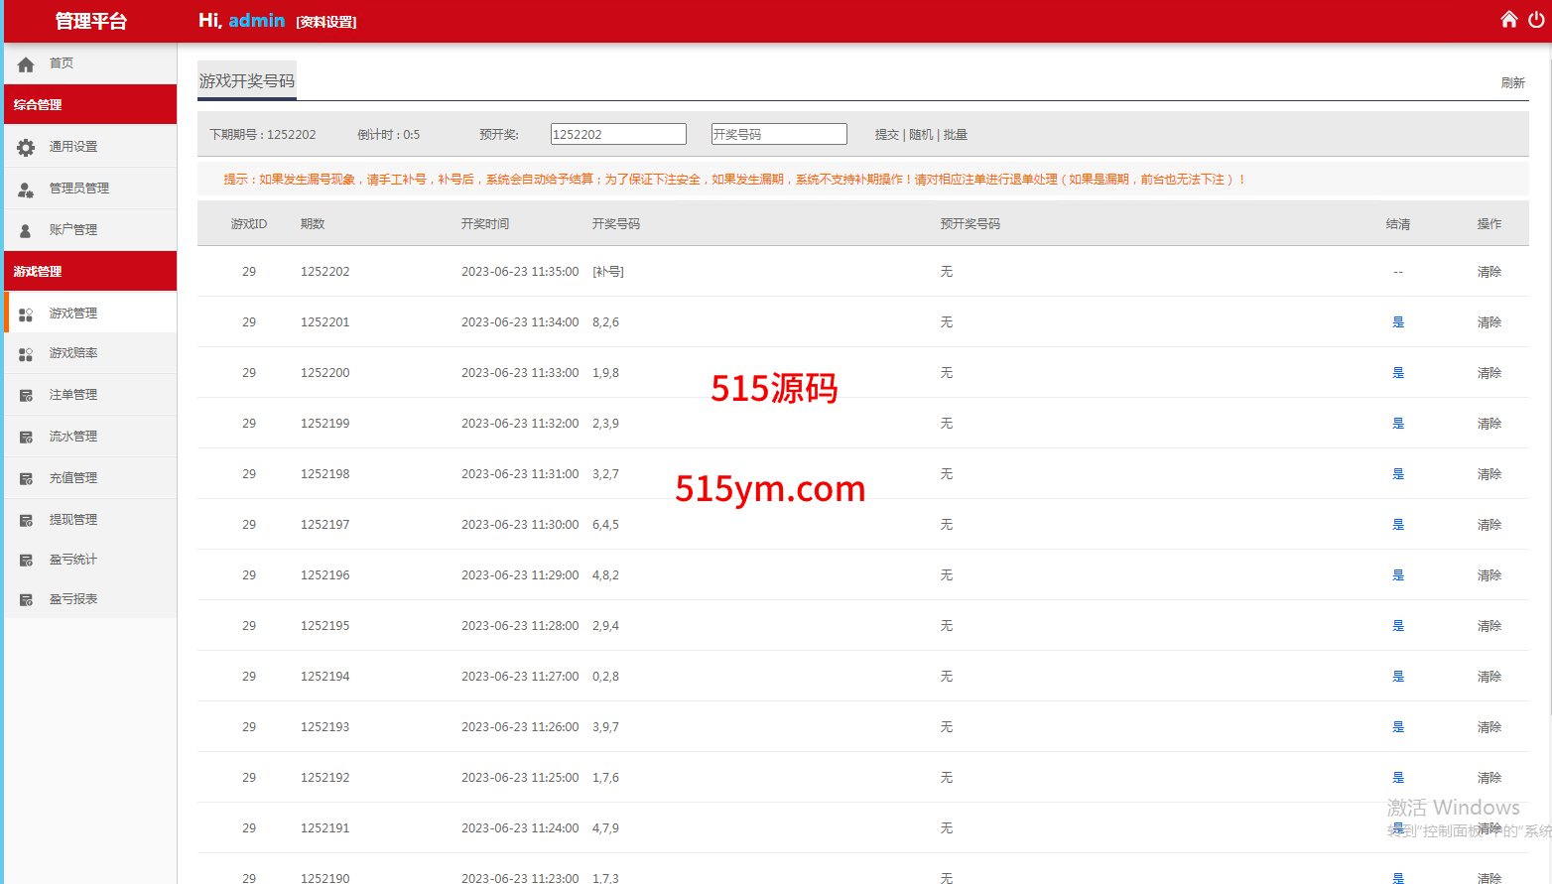Click the home icon in top-right header
The width and height of the screenshot is (1552, 884).
[1508, 20]
